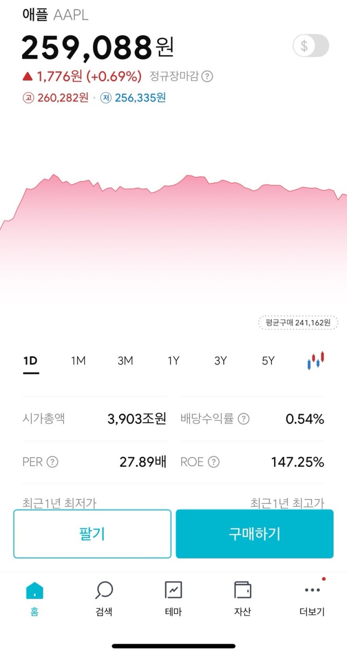Tap the help icon next to 정규장마감

point(207,76)
